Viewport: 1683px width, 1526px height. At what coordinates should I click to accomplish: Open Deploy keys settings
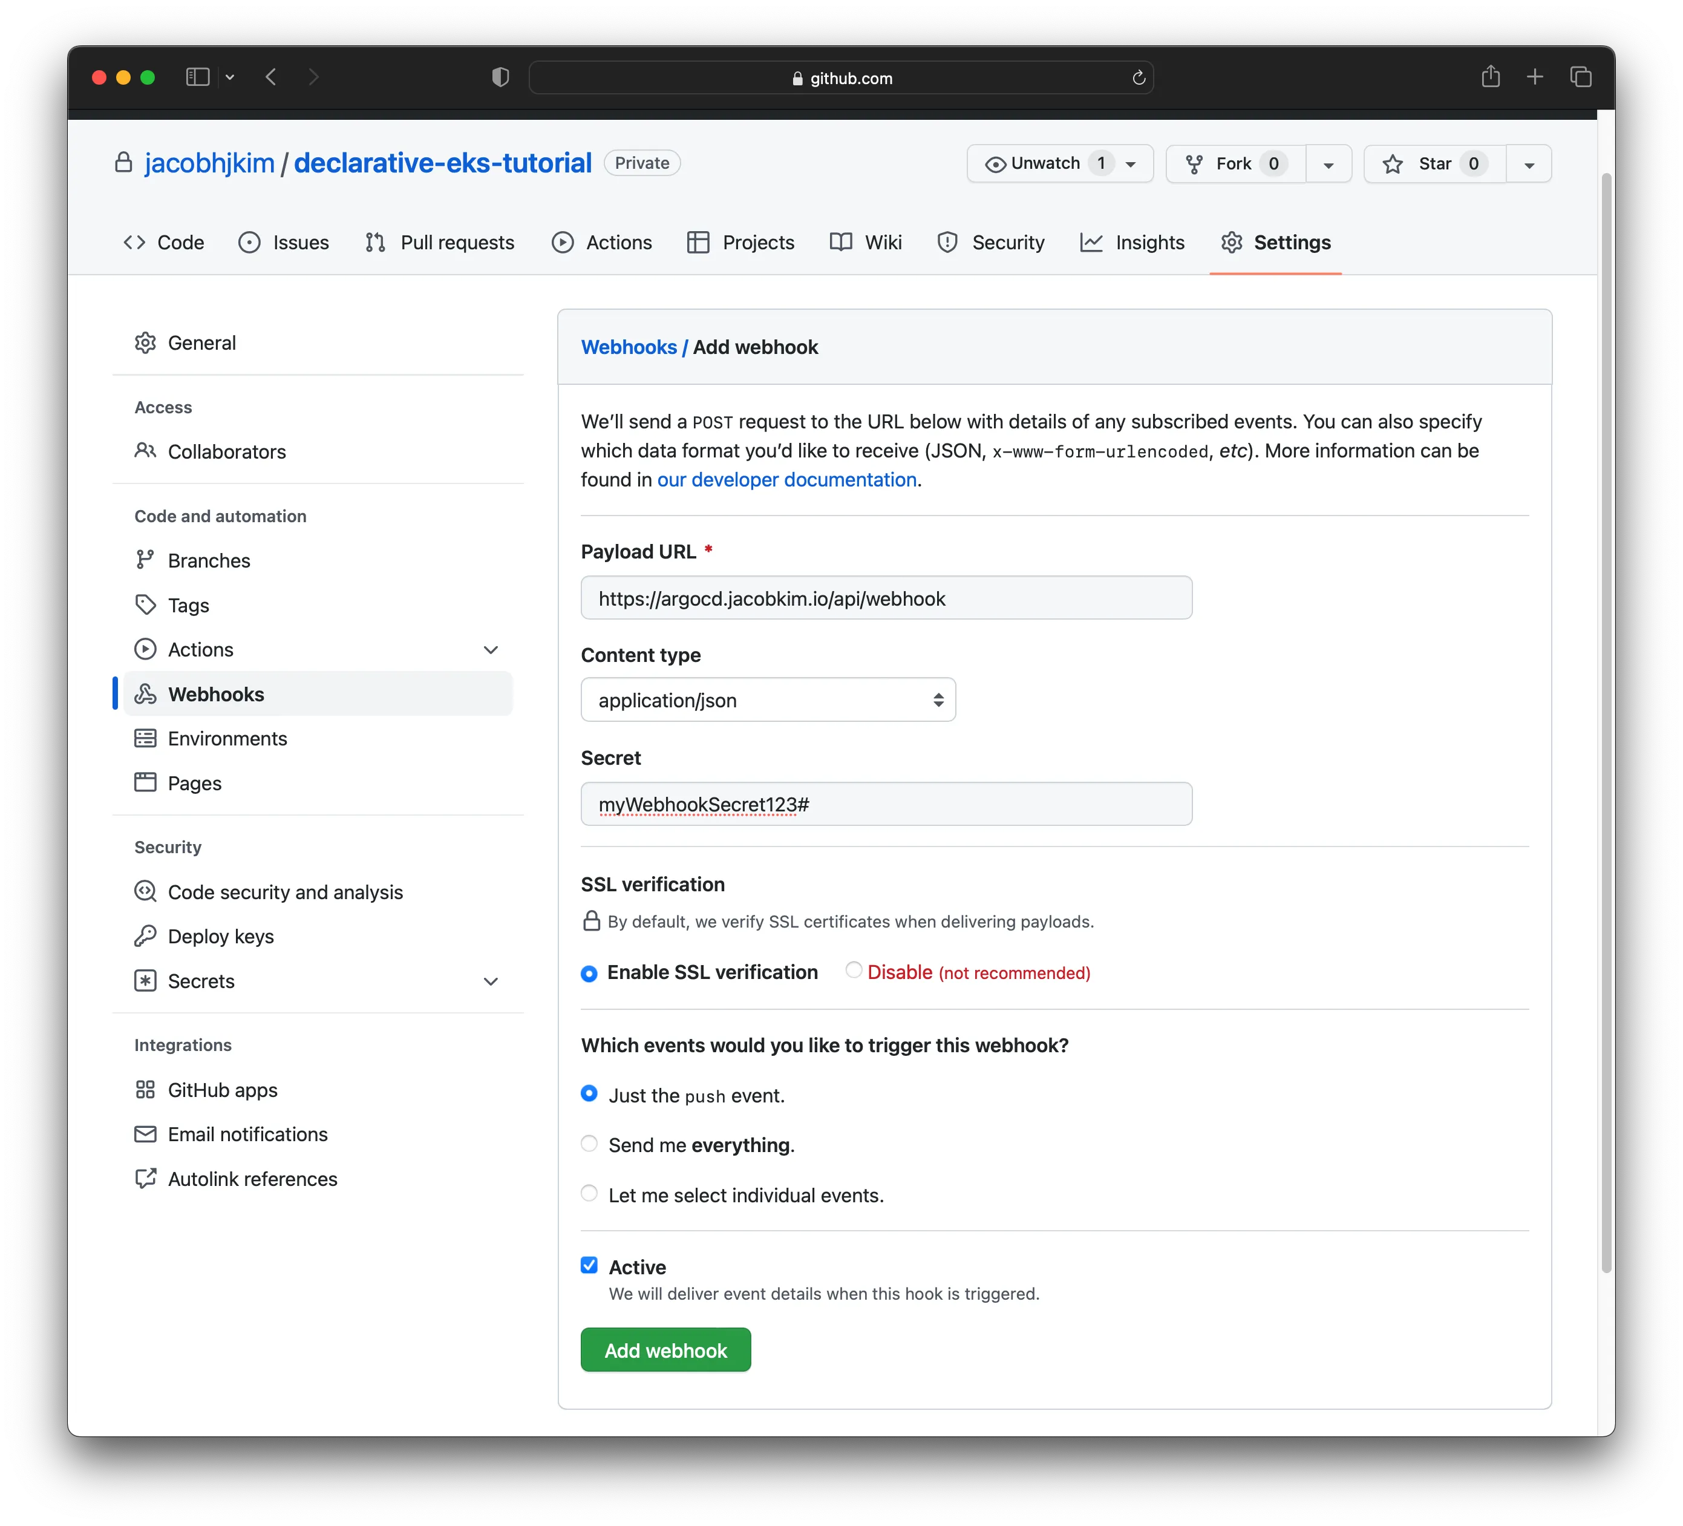coord(220,936)
